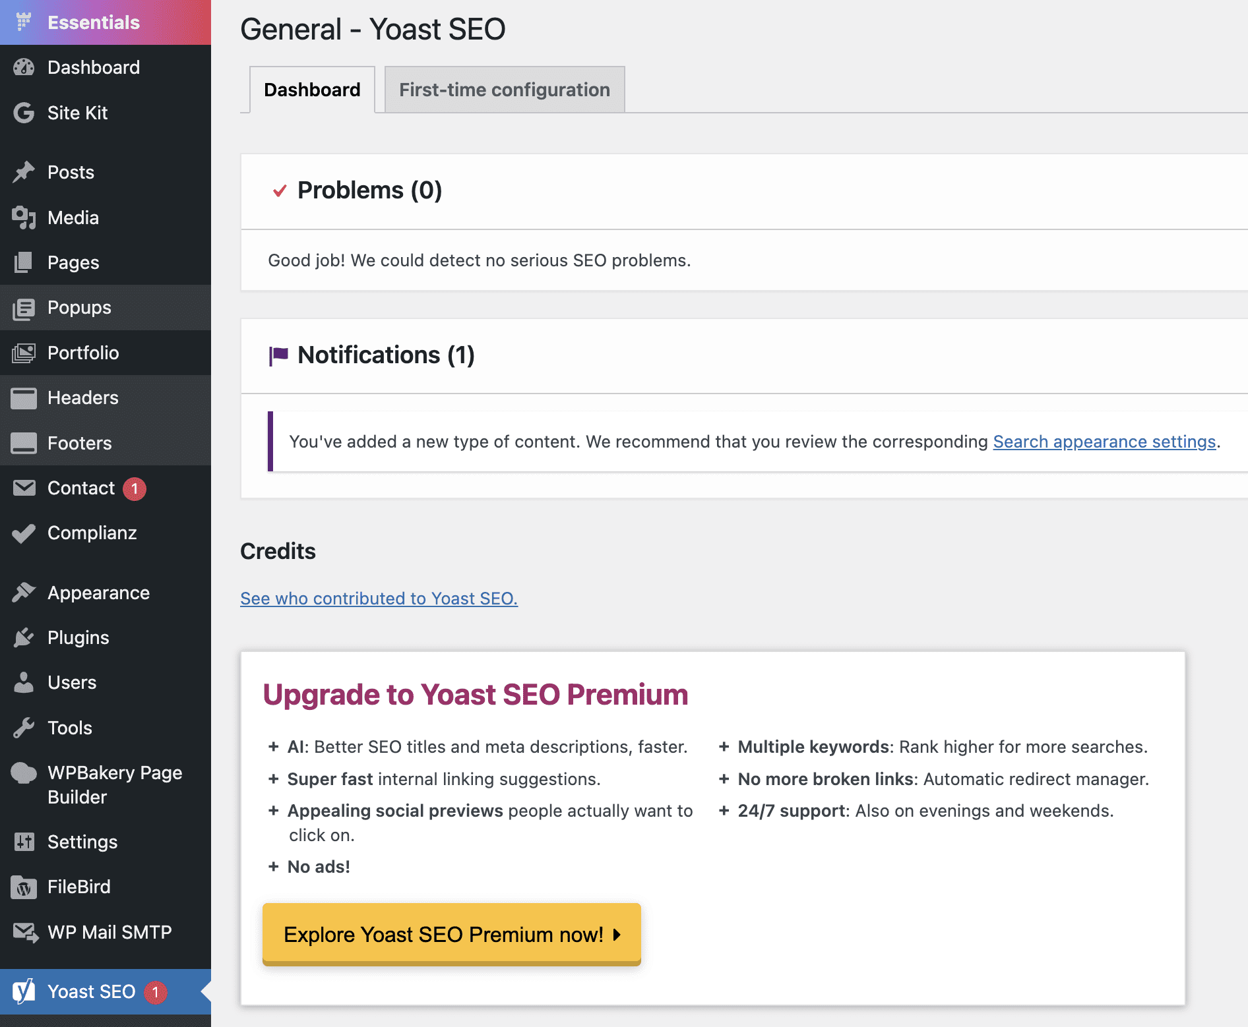Open Site Kit menu
The width and height of the screenshot is (1248, 1027).
(x=106, y=113)
